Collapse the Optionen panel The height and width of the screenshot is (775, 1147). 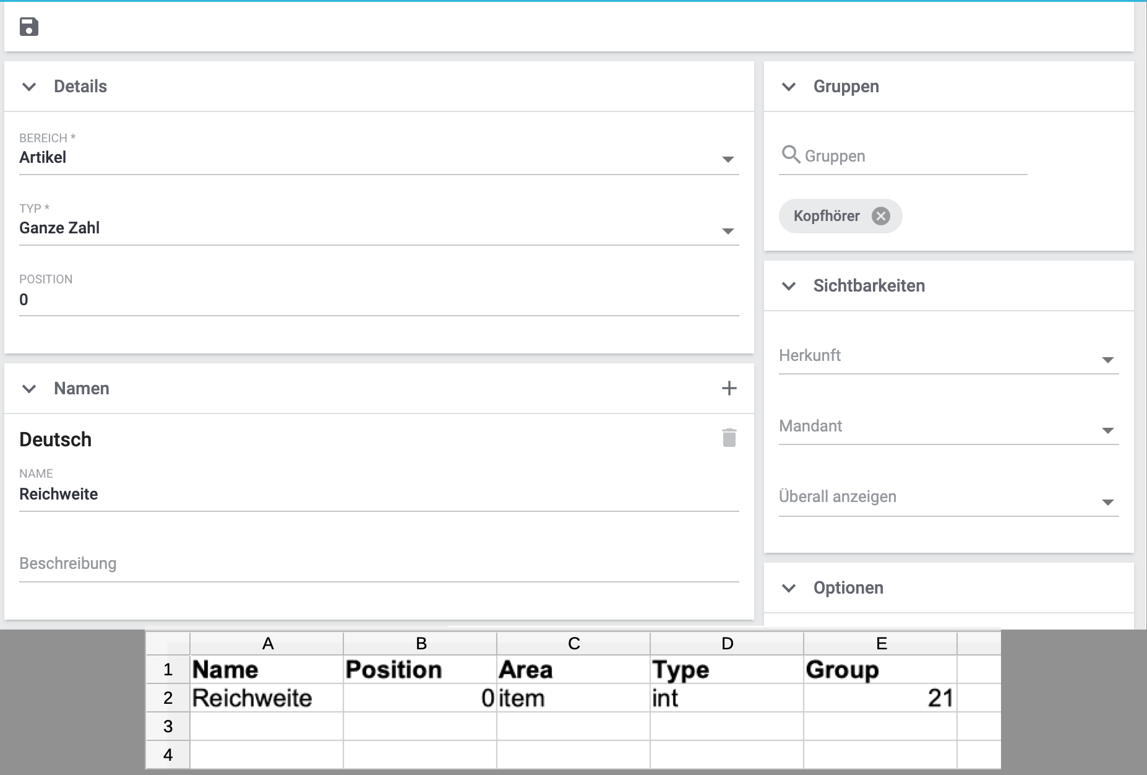coord(789,588)
